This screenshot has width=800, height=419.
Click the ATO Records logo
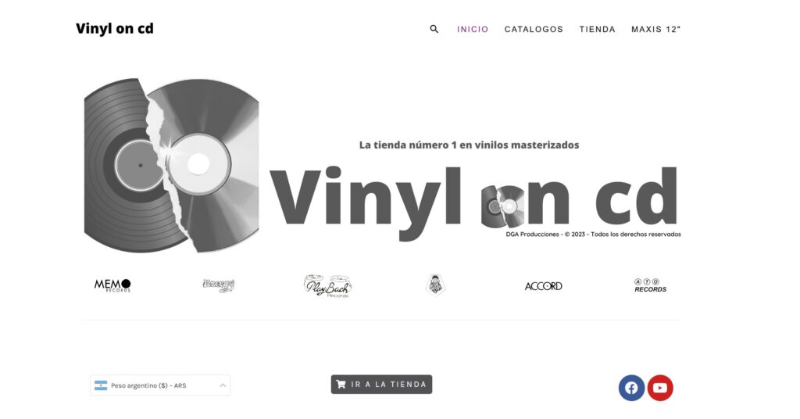tap(651, 285)
